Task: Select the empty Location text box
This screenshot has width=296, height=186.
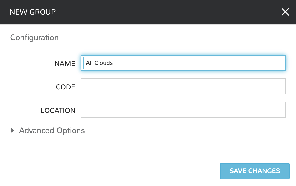Action: pos(183,110)
